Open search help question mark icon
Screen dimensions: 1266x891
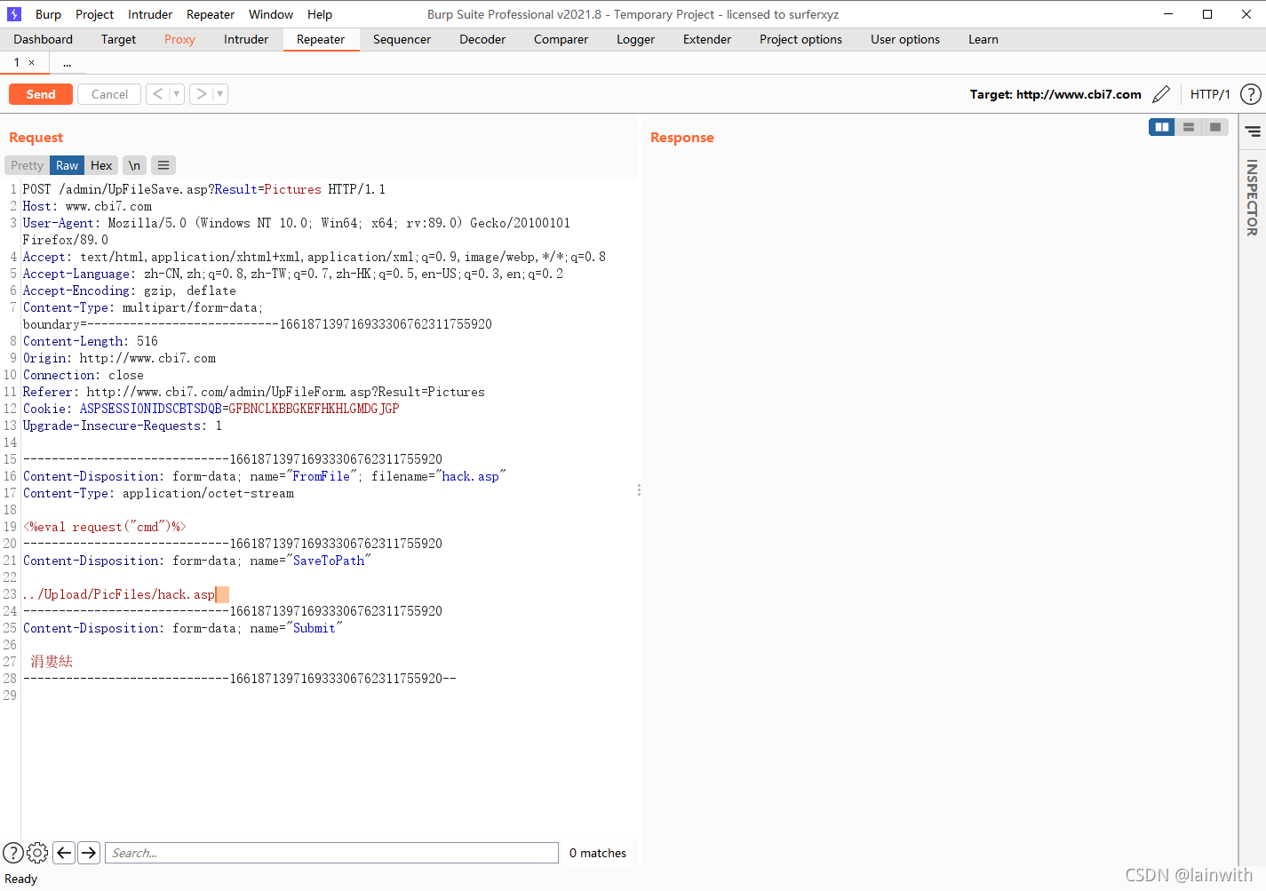13,853
